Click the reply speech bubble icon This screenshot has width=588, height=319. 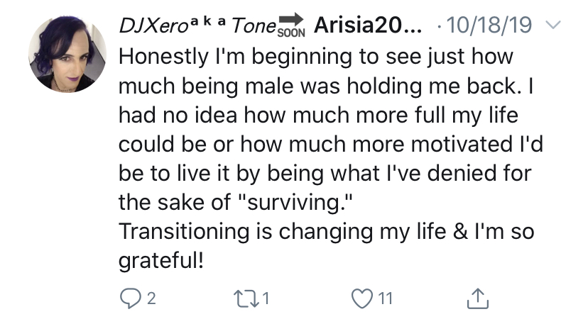[x=130, y=298]
